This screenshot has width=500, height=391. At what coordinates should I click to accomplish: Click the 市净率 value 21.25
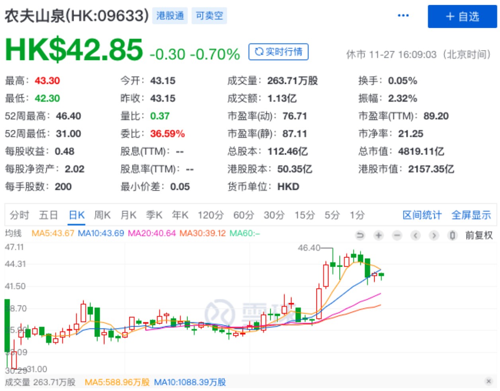point(411,134)
